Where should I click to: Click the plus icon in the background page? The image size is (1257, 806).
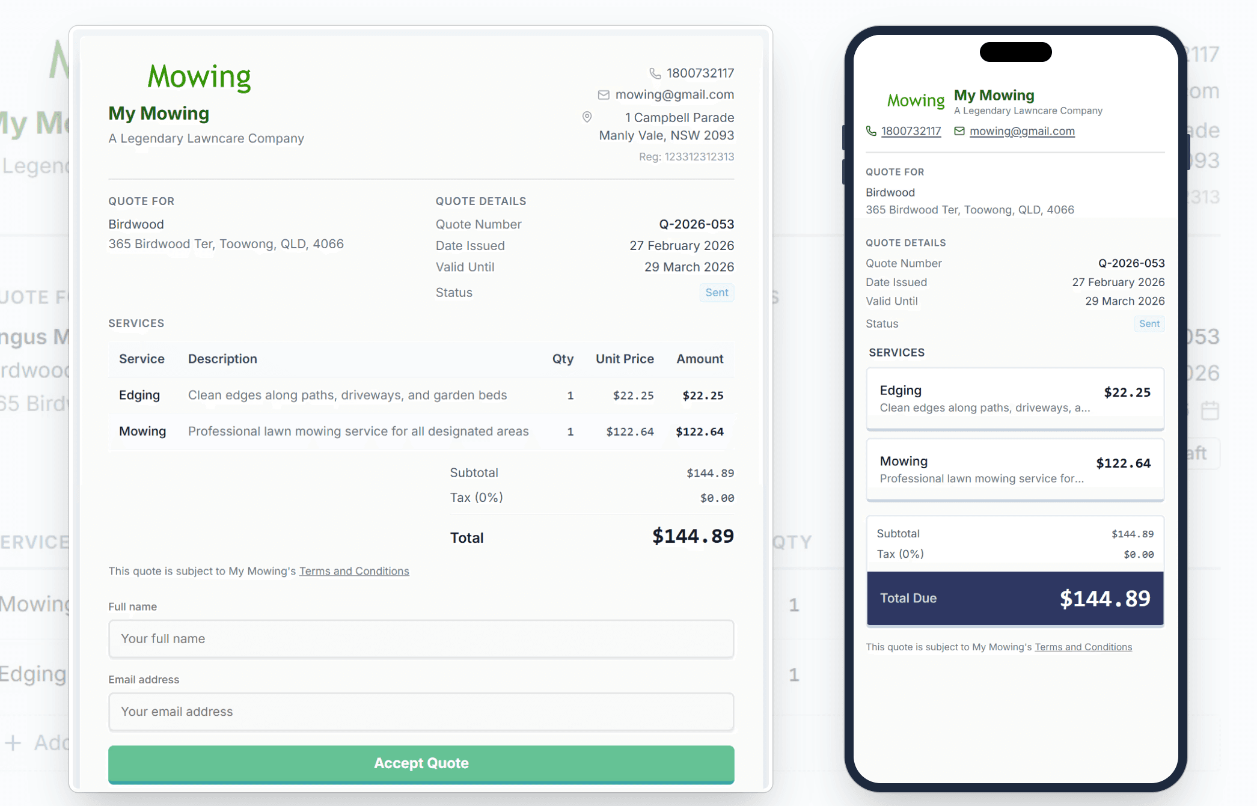coord(13,743)
